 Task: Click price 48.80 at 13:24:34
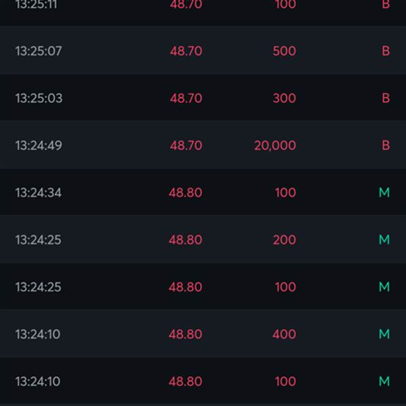(185, 193)
